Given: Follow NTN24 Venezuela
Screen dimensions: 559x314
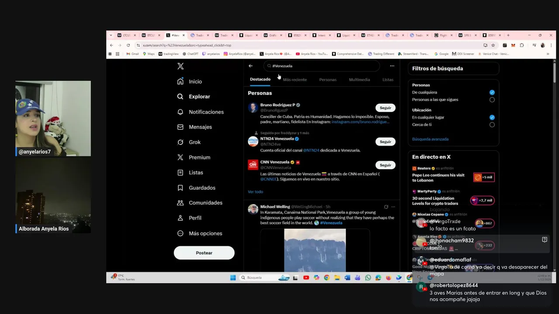Looking at the screenshot, I should coord(386,142).
